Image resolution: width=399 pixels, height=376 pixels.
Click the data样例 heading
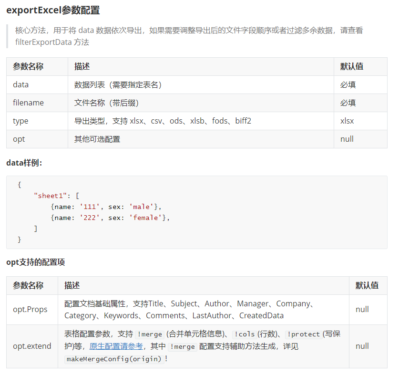point(24,163)
